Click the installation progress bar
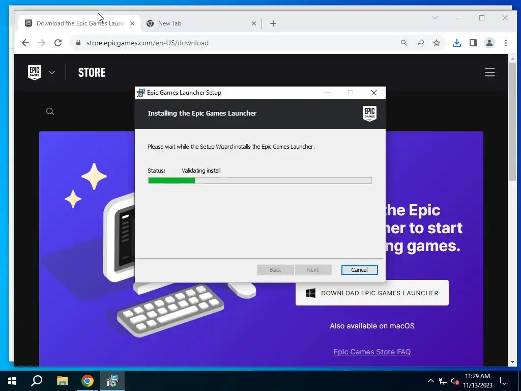The height and width of the screenshot is (391, 521). coord(260,181)
